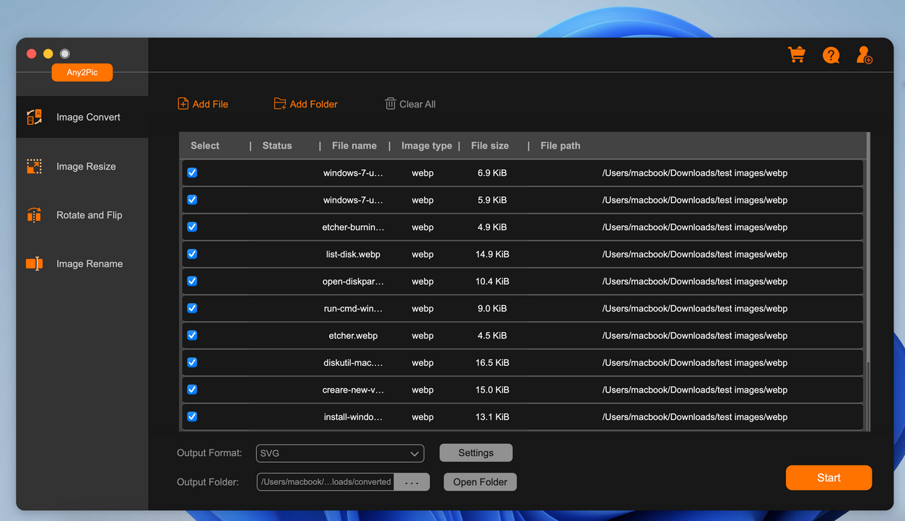Click the 9.0 KiB file size cell

pyautogui.click(x=492, y=308)
